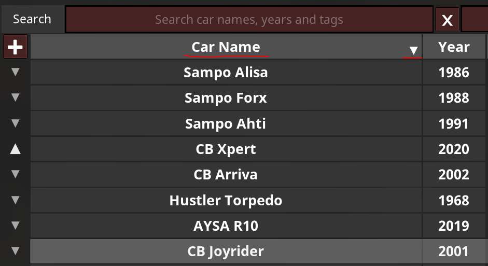This screenshot has height=266, width=488.
Task: Expand the AYSA R10 row arrow
Action: 15,226
